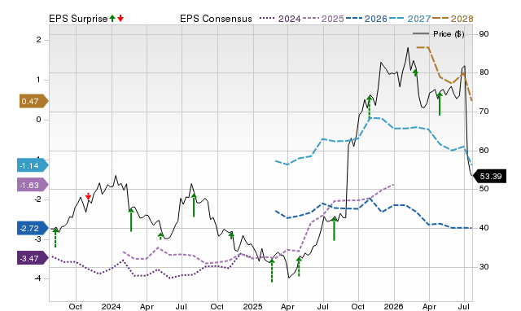Click the 2025 label on the time axis
521x311 pixels.
(x=253, y=306)
